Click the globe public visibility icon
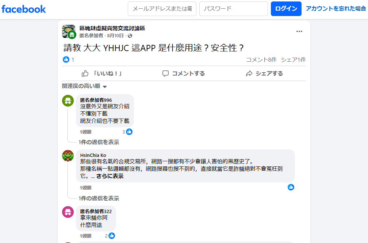This screenshot has width=368, height=243. (130, 36)
